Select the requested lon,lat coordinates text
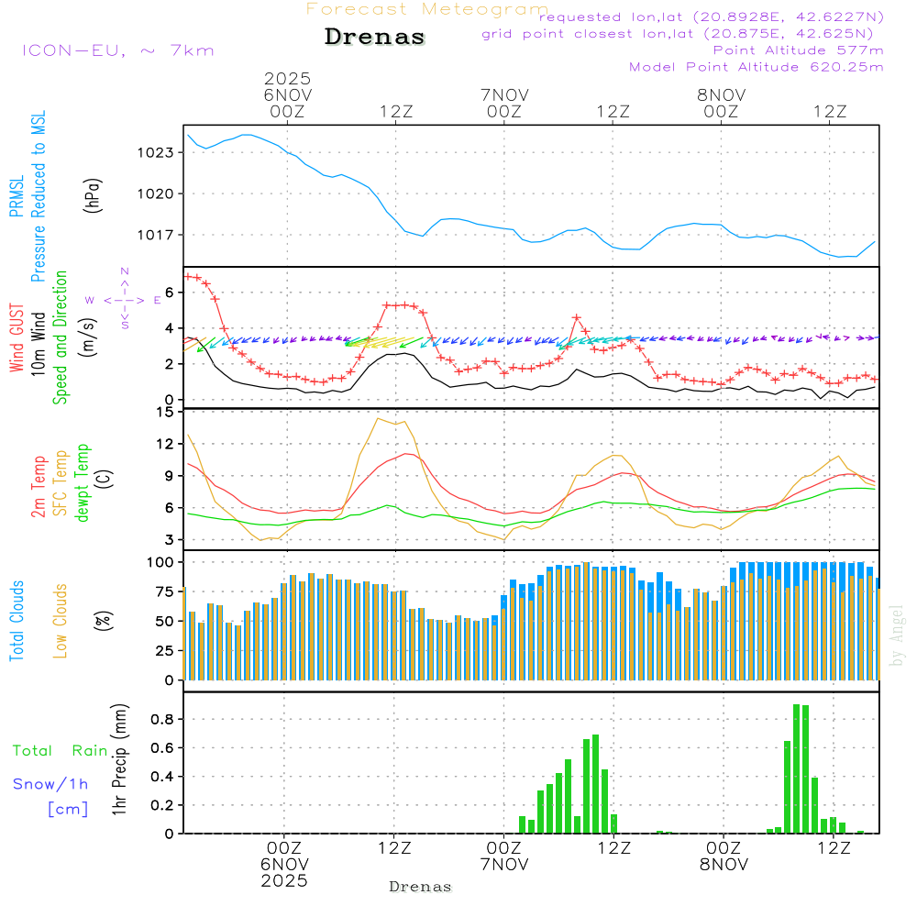This screenshot has height=917, width=917. click(x=711, y=17)
